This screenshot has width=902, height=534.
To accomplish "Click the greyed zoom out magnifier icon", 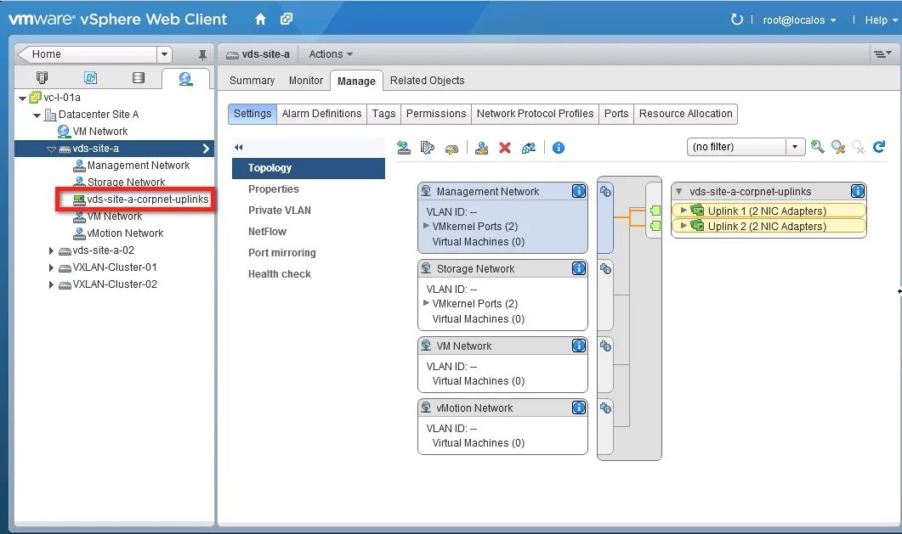I will [x=859, y=147].
